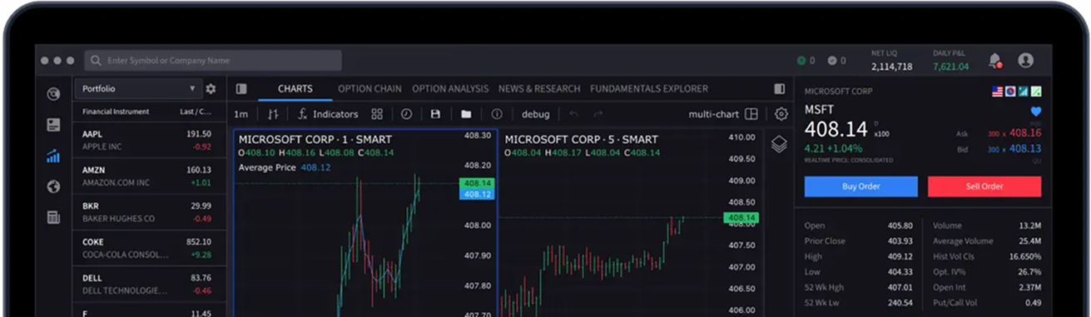The image size is (1091, 317).
Task: Open OPTION ANALYSIS tab
Action: (x=450, y=88)
